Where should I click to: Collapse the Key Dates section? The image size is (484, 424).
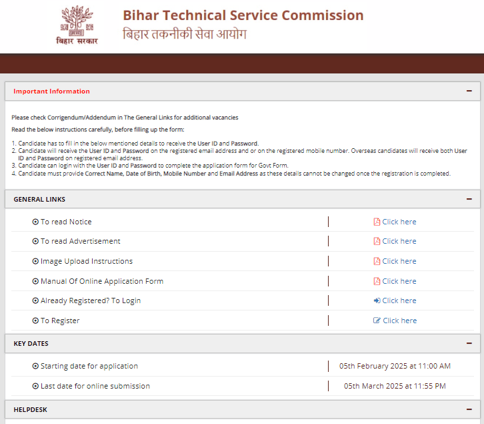(469, 343)
